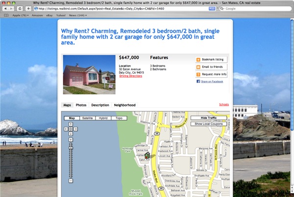Toggle Show Local Coupons on map

tap(209, 124)
